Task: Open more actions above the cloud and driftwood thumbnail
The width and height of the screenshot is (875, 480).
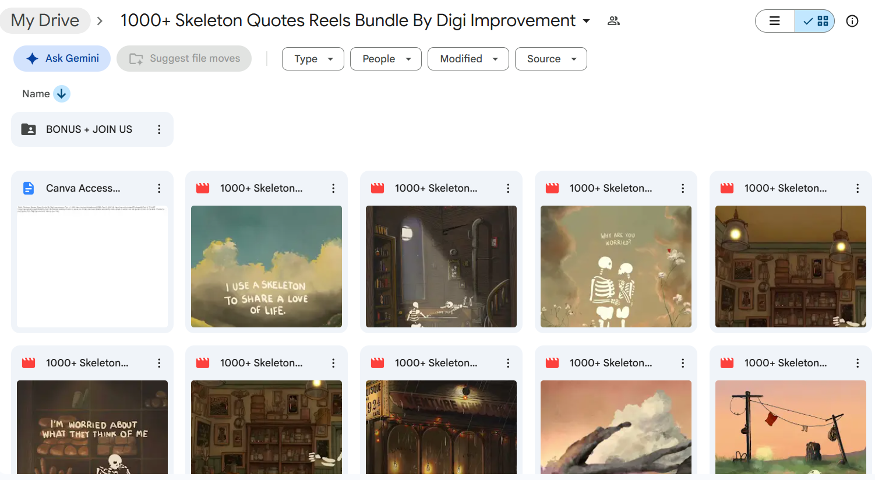Action: (x=683, y=363)
